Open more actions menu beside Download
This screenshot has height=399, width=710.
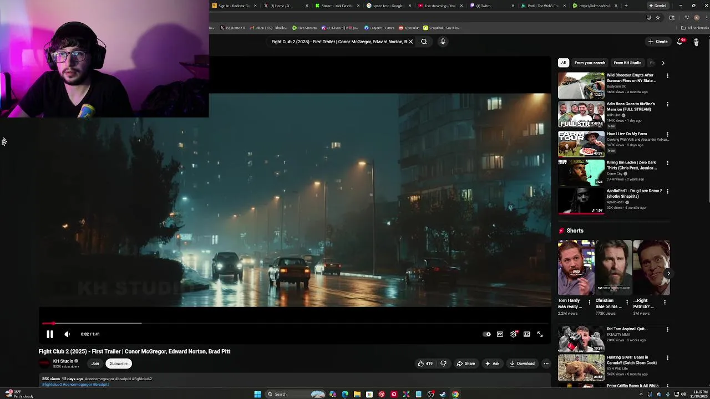[546, 364]
